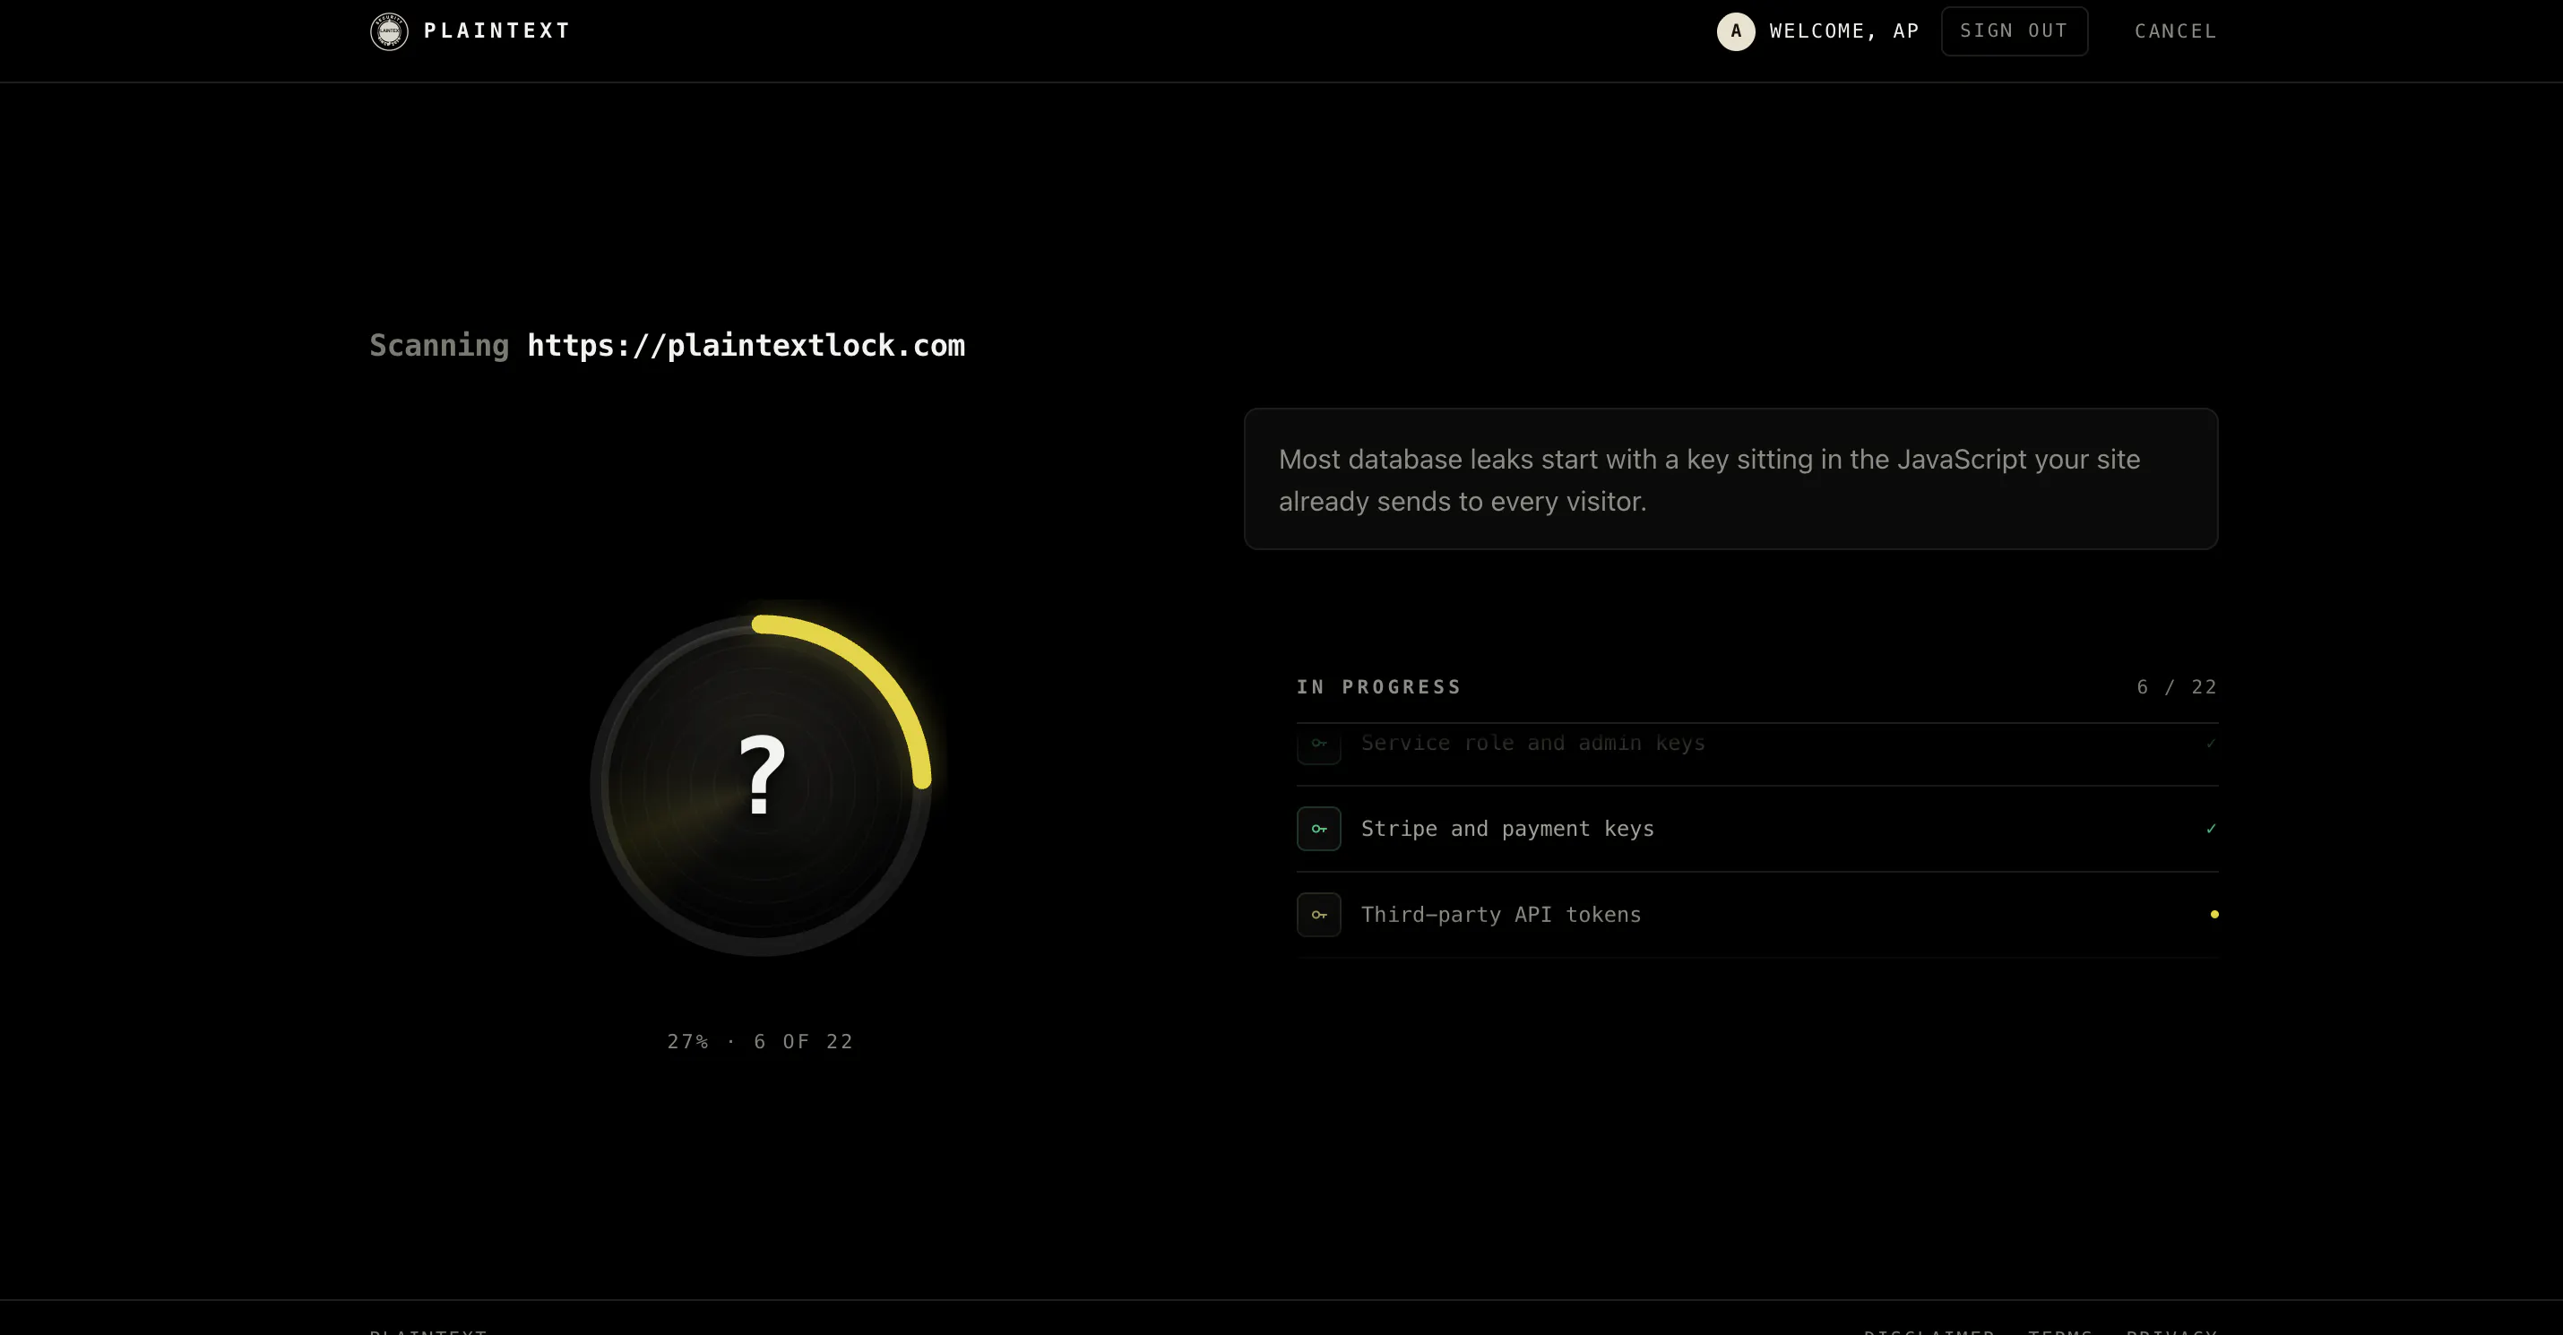Click the question mark in the scan dial
Screen dimensions: 2563x1335
tap(761, 776)
